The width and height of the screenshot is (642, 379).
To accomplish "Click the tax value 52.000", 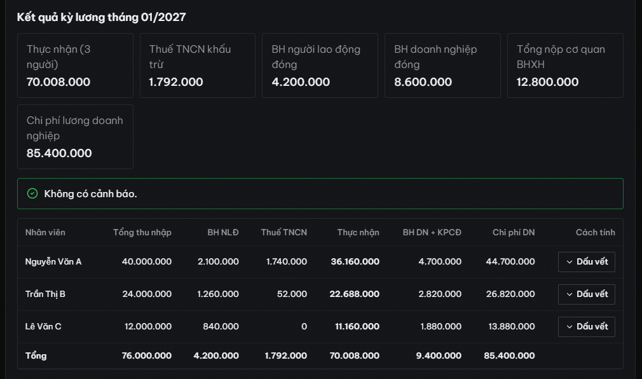I will (292, 294).
